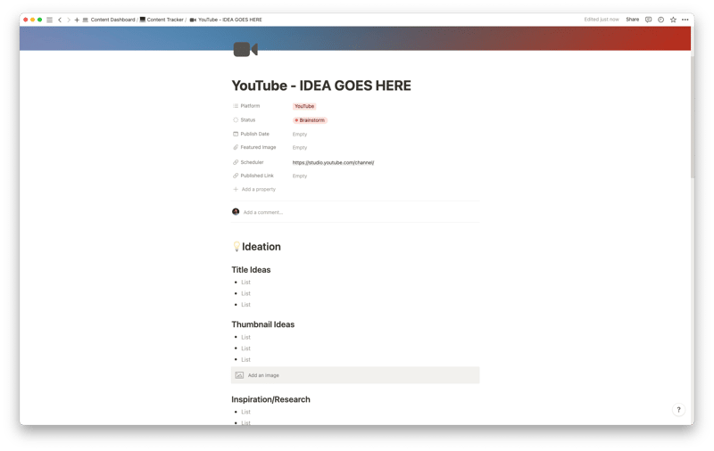Click the Platform property label
Screen dimensions: 714x451
point(250,106)
